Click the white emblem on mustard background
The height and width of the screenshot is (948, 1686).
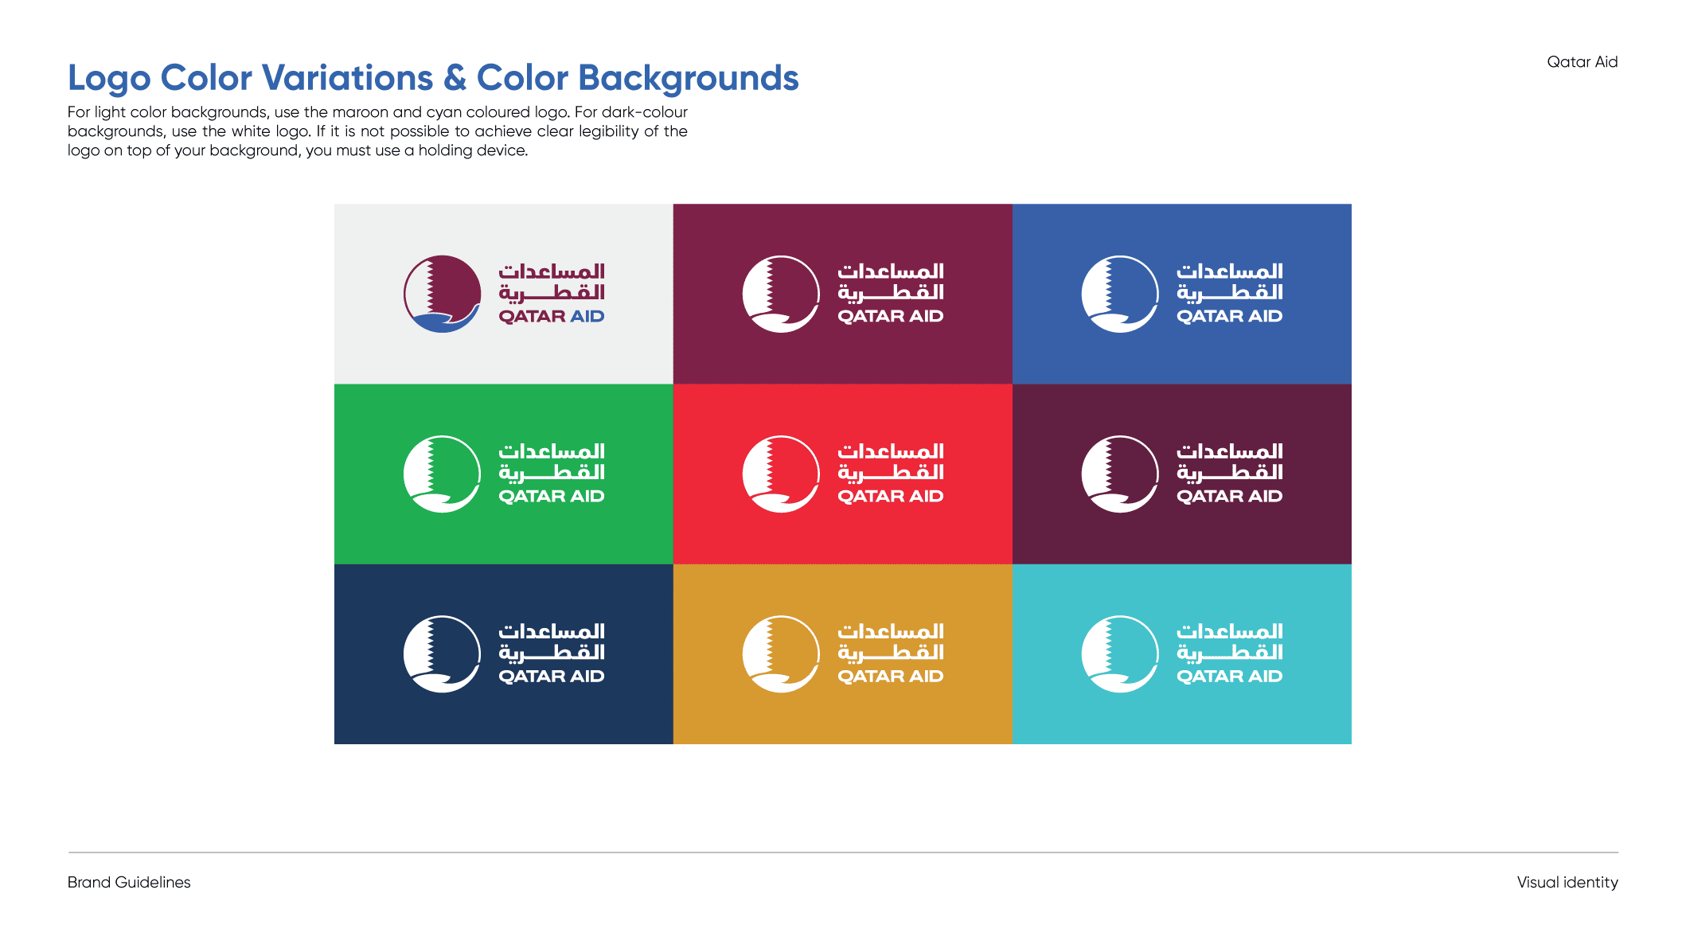[781, 653]
